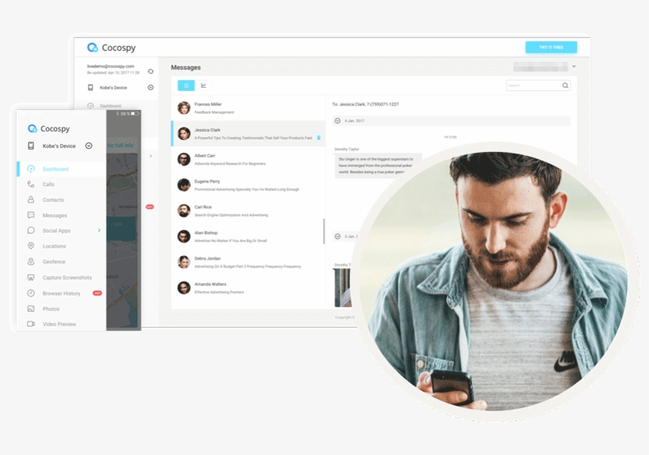Click the Capture Screenshots monitor icon

31,278
